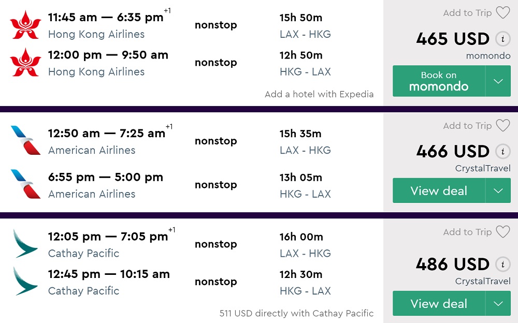The width and height of the screenshot is (518, 323).
Task: Save the 465 USD flight with the heart
Action: (502, 13)
